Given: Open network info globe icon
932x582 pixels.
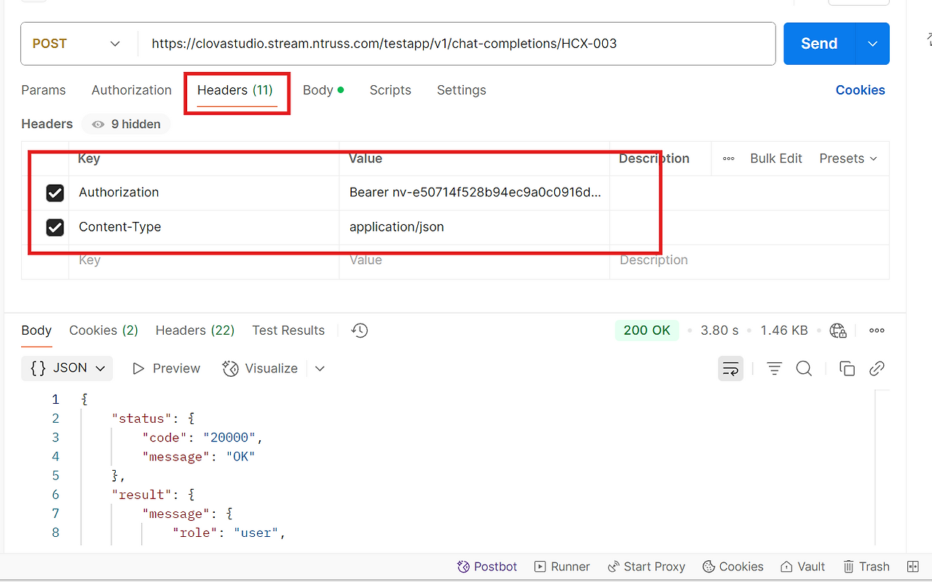Looking at the screenshot, I should pos(838,330).
